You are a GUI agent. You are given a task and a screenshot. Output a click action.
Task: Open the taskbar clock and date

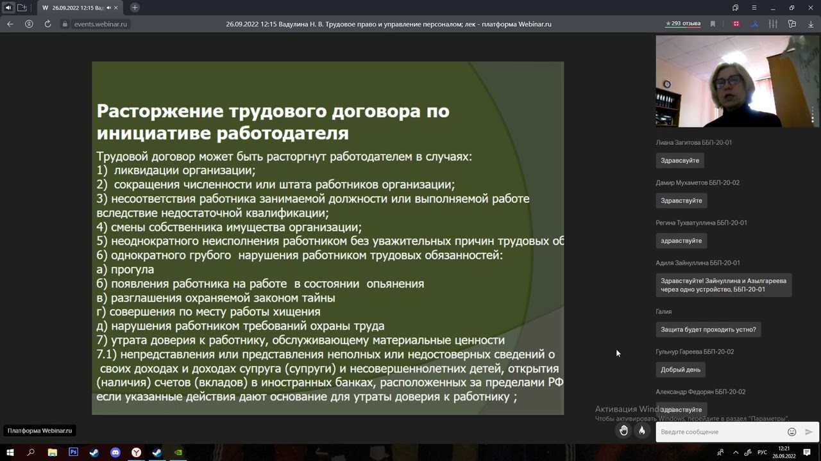point(784,453)
